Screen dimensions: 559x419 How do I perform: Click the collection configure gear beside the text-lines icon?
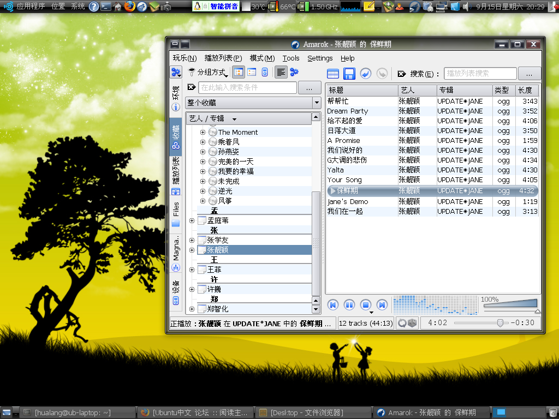tap(294, 73)
